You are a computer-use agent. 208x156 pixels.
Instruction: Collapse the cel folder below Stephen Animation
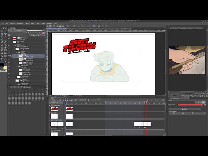pos(14,49)
